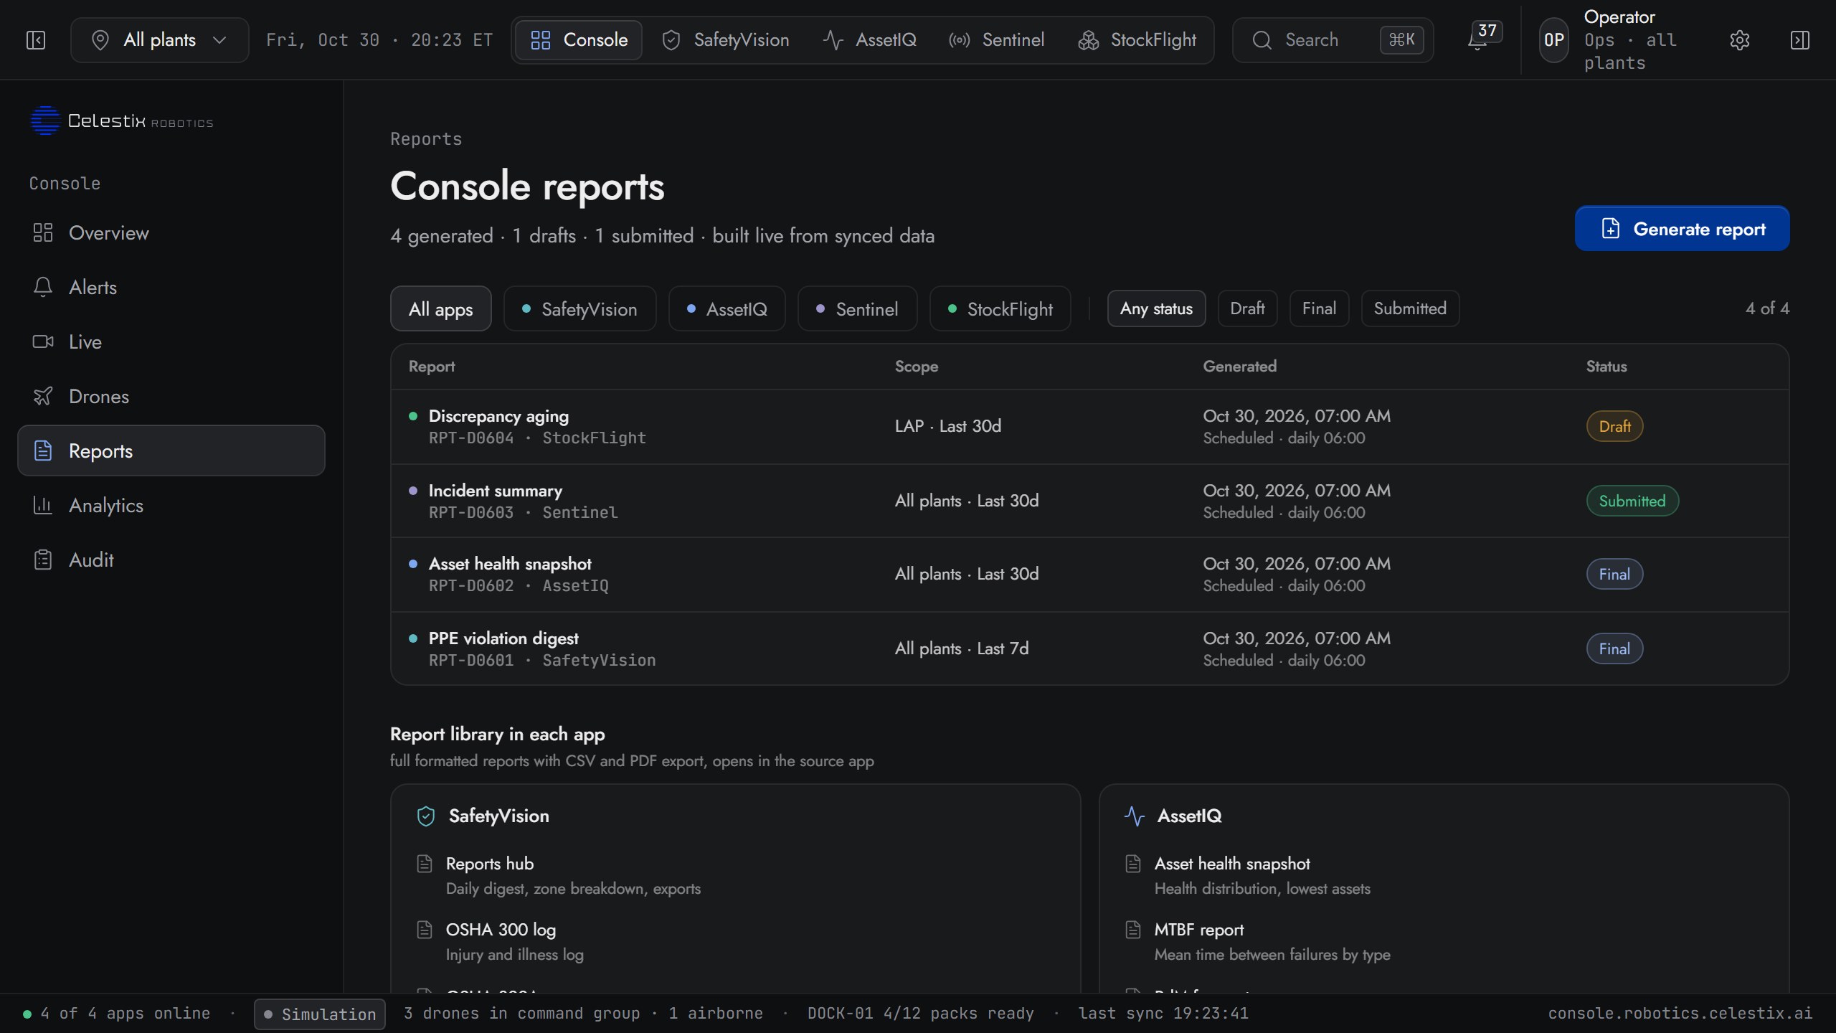This screenshot has height=1033, width=1836.
Task: Select Reports in the sidebar
Action: coord(171,451)
